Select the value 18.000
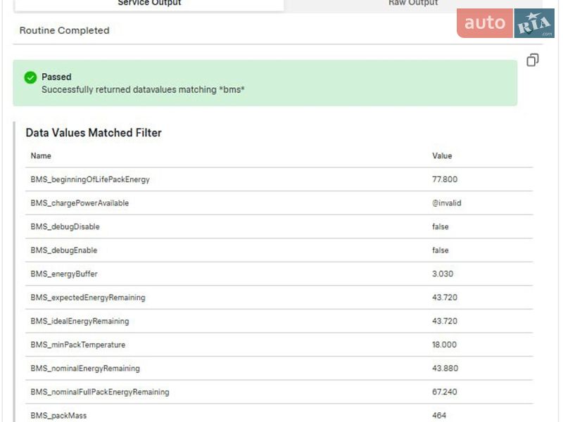563x422 pixels. (445, 345)
